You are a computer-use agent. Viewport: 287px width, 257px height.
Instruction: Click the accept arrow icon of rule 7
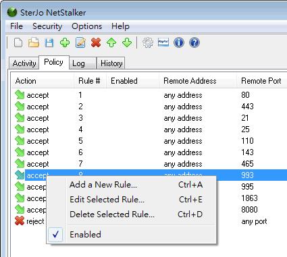point(20,164)
